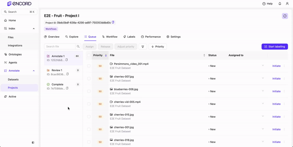Open more options for cherries-vid-005.mp4
The image size is (293, 147).
(284, 104)
